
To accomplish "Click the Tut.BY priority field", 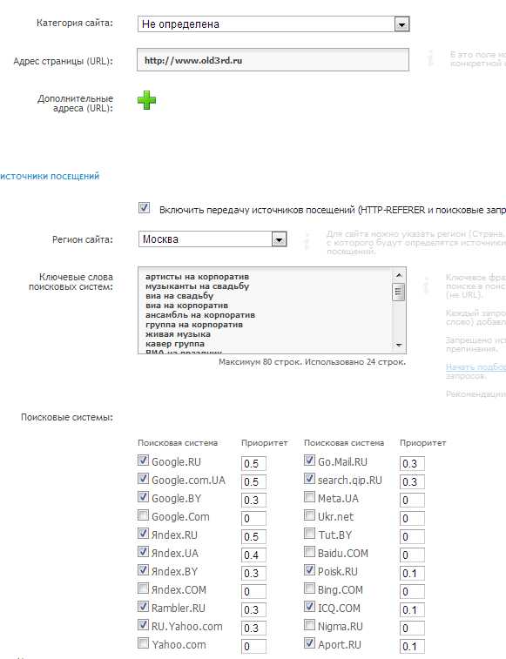I will 412,537.
